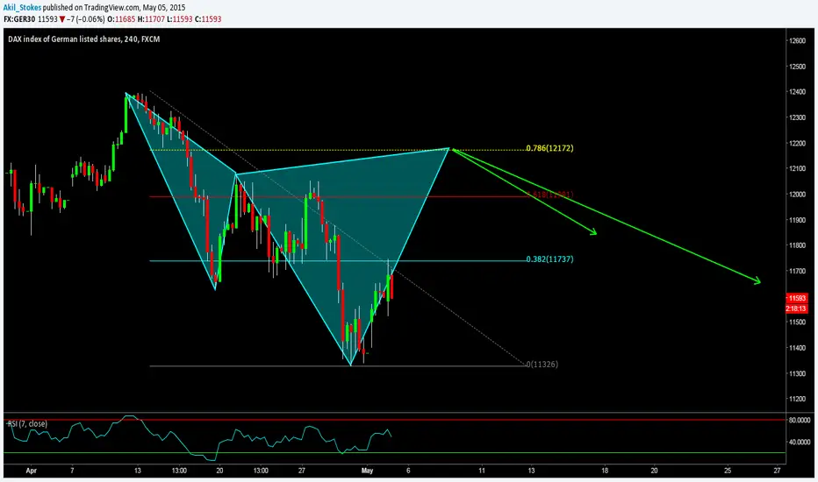Click the 11 date label on the time axis
This screenshot has height=482, width=818.
tap(482, 471)
